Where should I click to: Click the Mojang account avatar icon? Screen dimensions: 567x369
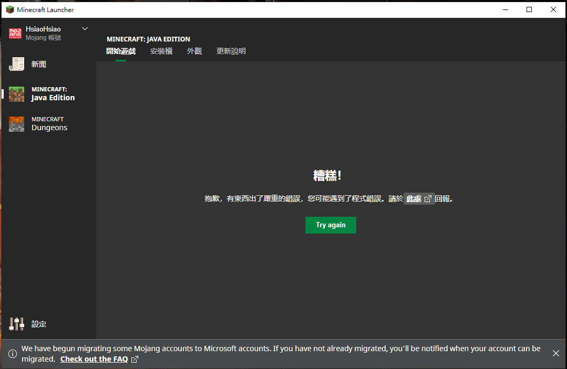pyautogui.click(x=15, y=33)
